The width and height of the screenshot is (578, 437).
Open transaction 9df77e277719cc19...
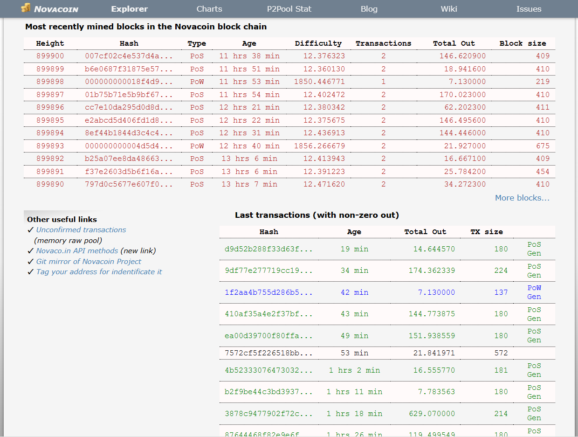[268, 271]
